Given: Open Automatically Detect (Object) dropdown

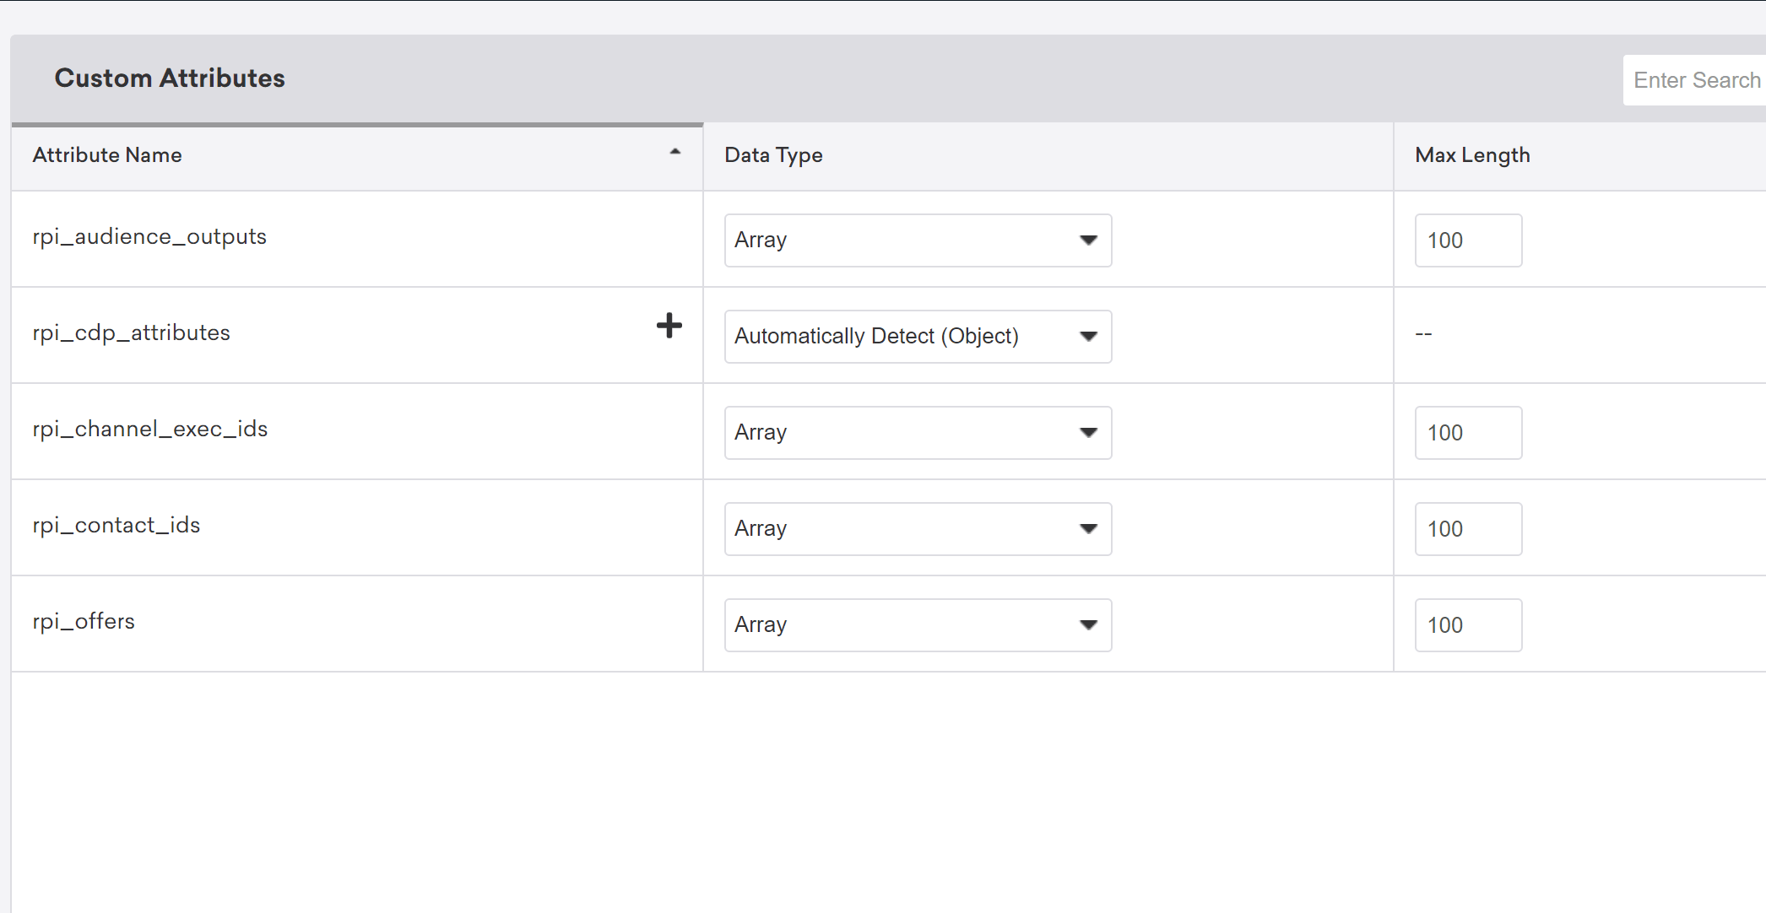Looking at the screenshot, I should (918, 337).
